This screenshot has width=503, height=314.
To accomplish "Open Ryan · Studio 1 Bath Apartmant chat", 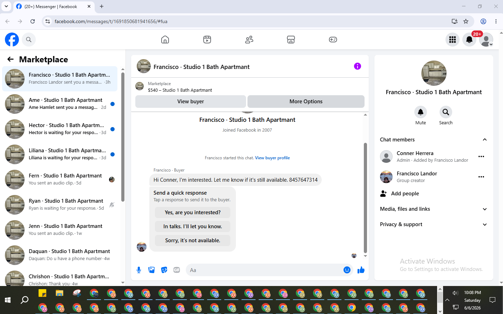I will 60,205.
